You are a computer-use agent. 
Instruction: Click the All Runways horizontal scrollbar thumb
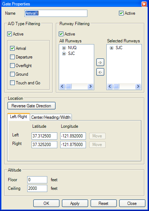68,86
